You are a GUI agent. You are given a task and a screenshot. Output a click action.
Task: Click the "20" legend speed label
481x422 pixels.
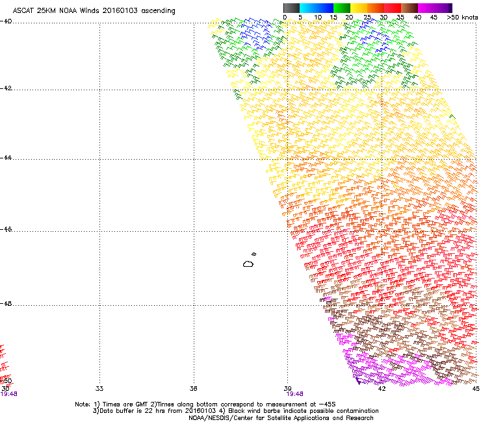click(x=349, y=18)
